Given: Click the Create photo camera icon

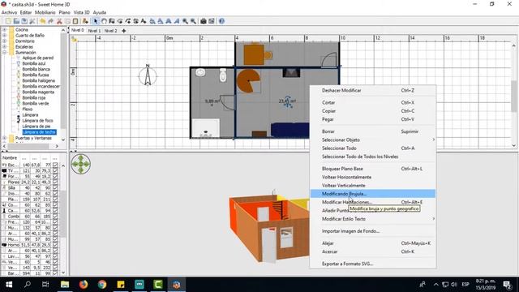Looking at the screenshot, I should coord(204,21).
